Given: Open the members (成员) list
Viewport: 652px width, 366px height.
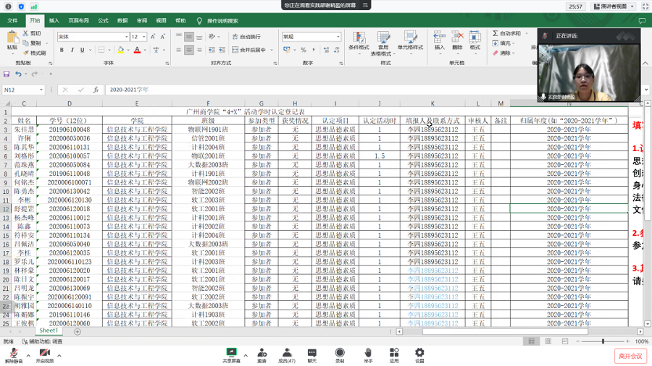Looking at the screenshot, I should click(x=287, y=353).
